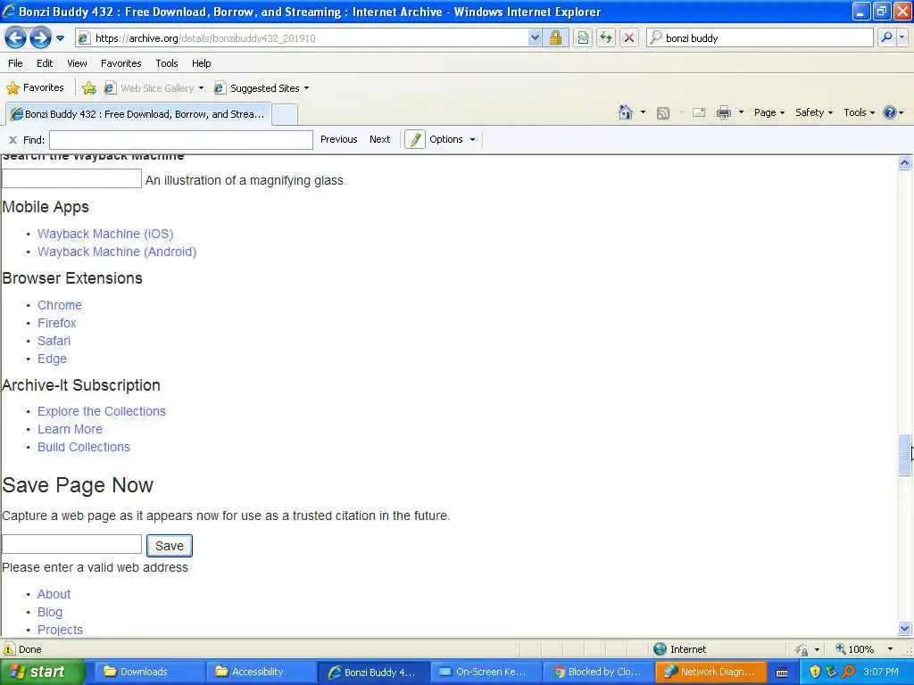Open the Build Collections link
The image size is (914, 685).
point(83,447)
